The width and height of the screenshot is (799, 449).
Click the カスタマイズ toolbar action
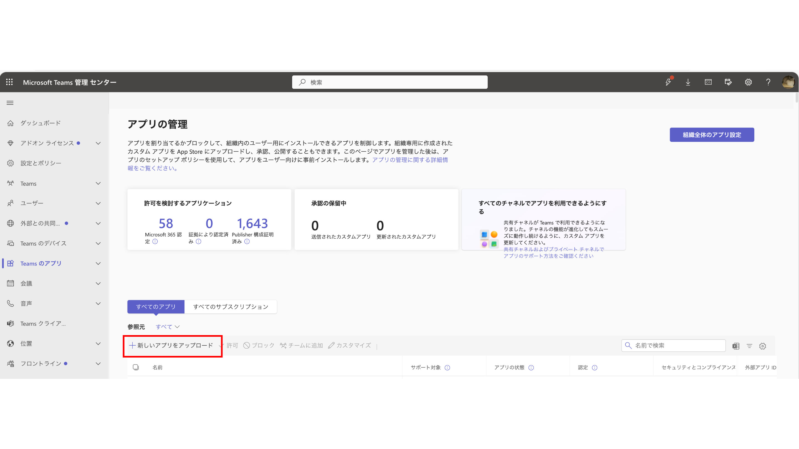pos(349,345)
